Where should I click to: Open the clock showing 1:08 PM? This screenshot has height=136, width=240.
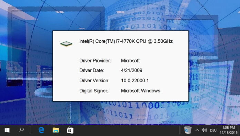228,130
